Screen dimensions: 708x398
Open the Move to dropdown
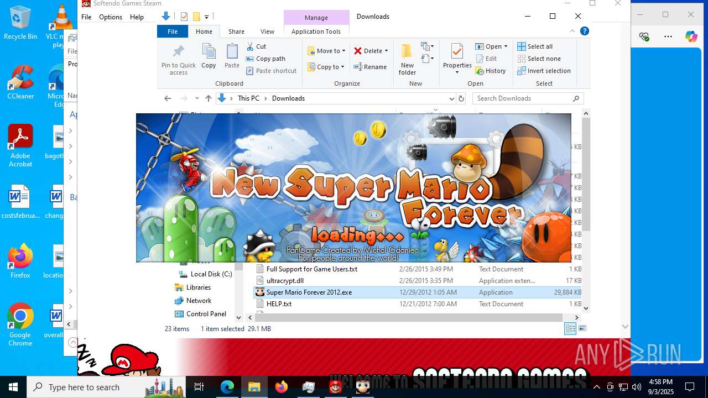pyautogui.click(x=326, y=51)
